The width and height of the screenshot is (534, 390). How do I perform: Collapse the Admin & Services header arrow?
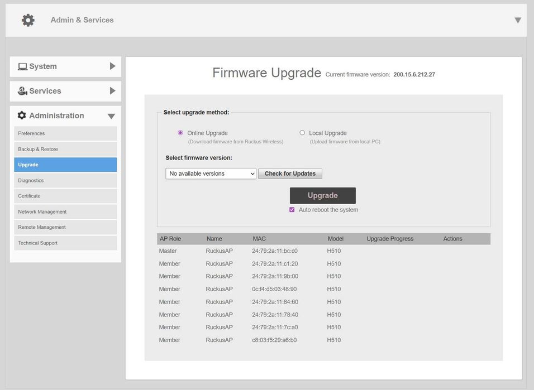[x=518, y=21]
